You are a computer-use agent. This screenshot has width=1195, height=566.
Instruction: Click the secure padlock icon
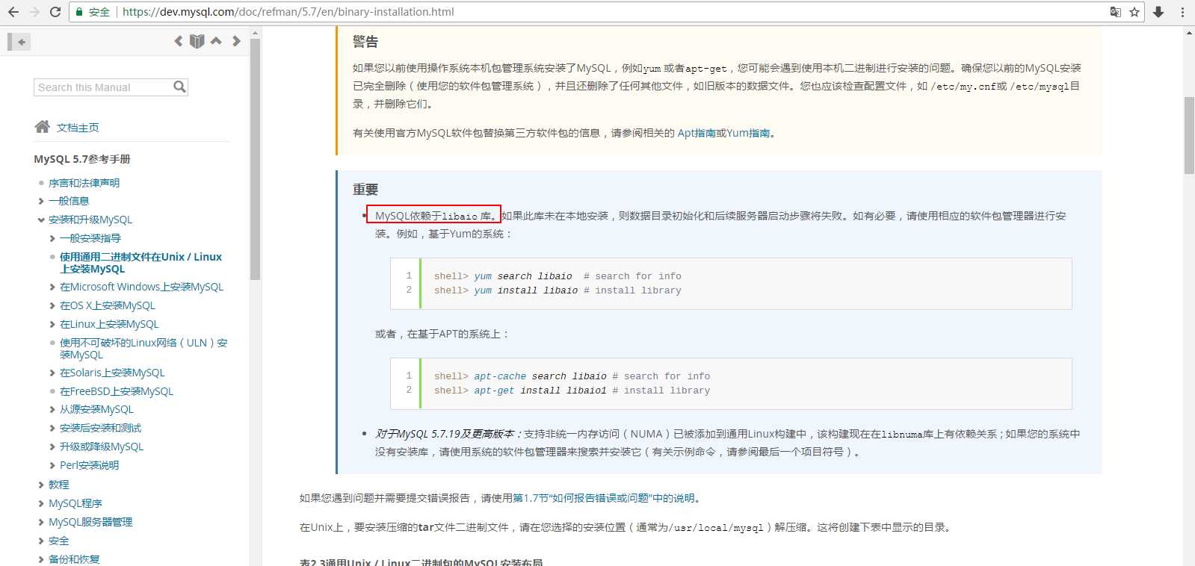coord(79,12)
